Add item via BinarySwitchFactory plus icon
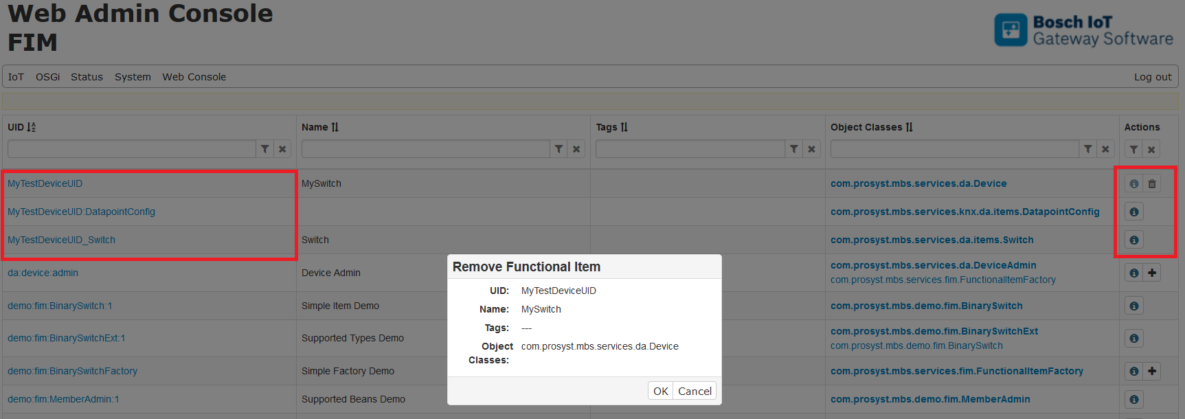The width and height of the screenshot is (1185, 419). (x=1152, y=371)
